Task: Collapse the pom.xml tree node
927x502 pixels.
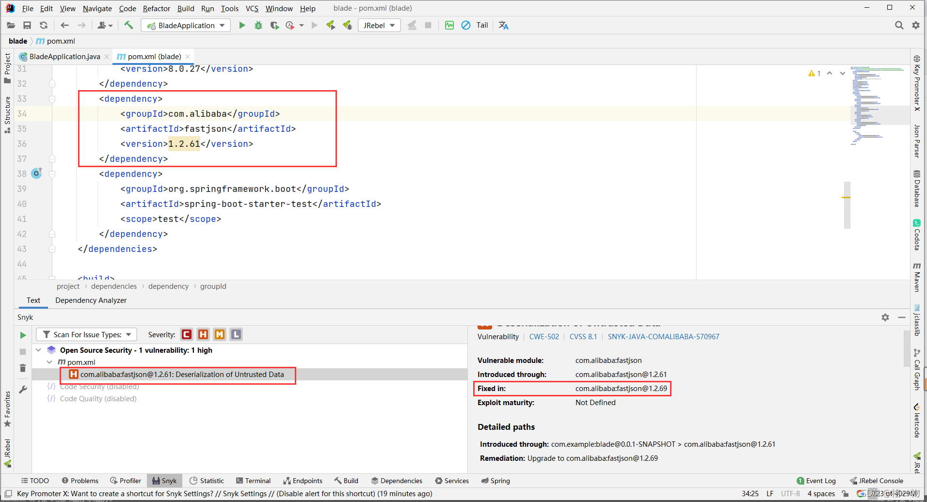Action: point(49,362)
